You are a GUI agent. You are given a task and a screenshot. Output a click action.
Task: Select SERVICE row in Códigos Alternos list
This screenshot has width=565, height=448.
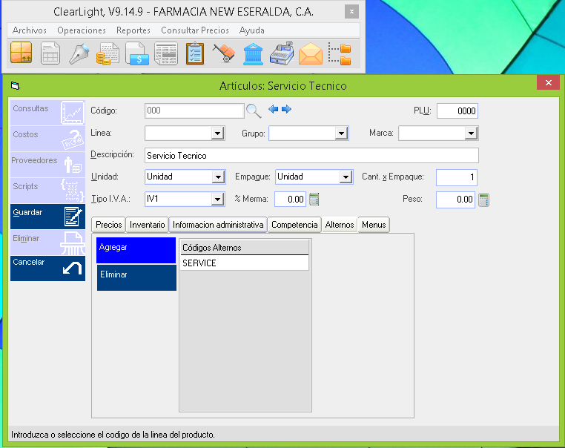tap(244, 263)
